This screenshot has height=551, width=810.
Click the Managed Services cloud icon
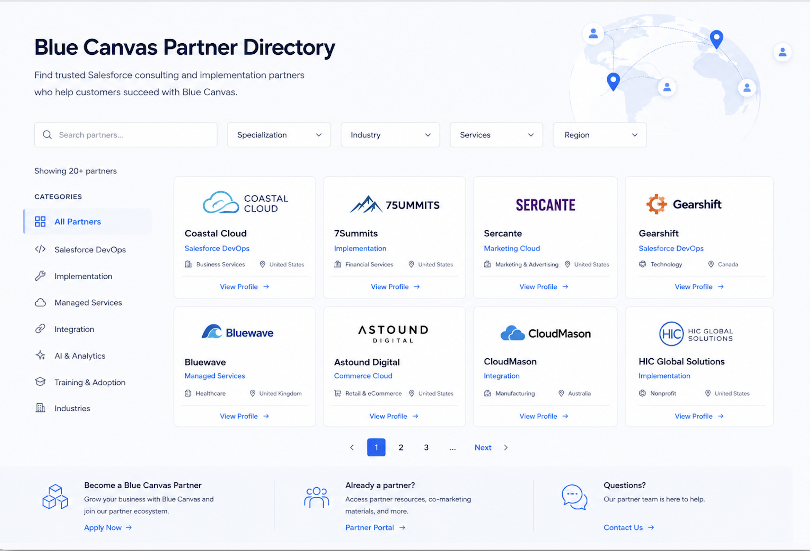coord(40,302)
